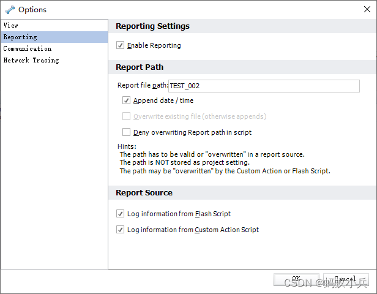The image size is (377, 294).
Task: Toggle Log information from Flash Script
Action: (x=121, y=214)
